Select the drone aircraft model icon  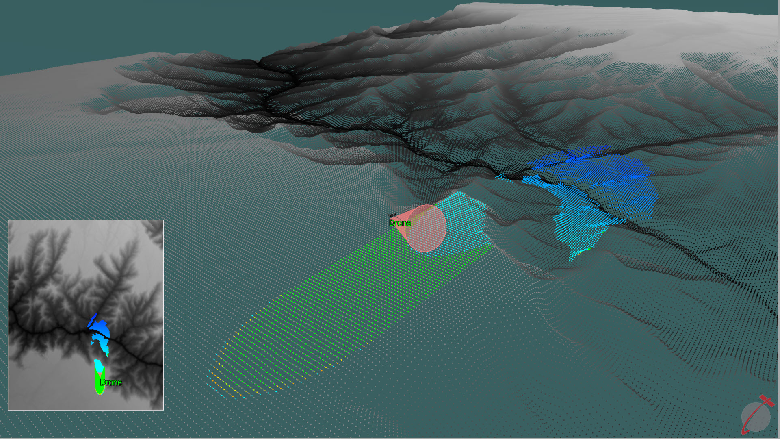click(x=393, y=215)
